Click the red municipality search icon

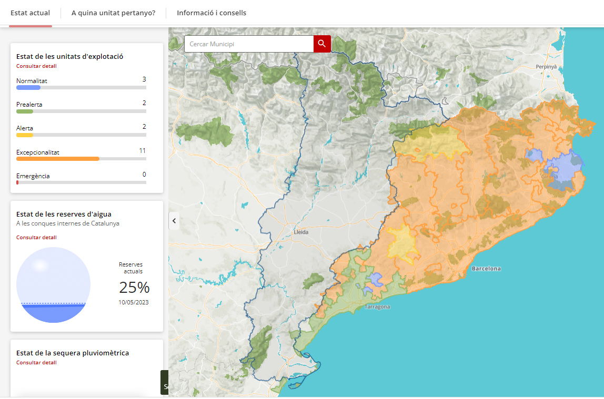[x=321, y=44]
